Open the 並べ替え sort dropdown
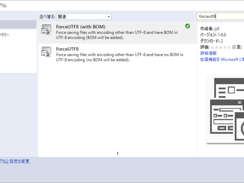The height and width of the screenshot is (183, 244). [x=84, y=17]
